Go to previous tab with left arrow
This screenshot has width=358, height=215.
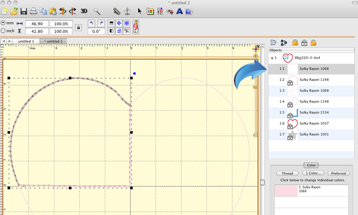(x=4, y=41)
